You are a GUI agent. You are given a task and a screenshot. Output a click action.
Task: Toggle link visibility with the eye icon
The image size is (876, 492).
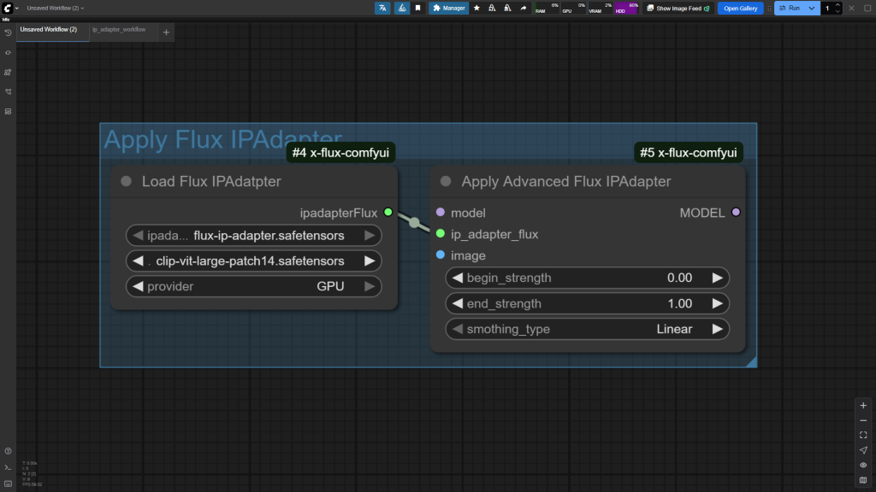(x=863, y=465)
